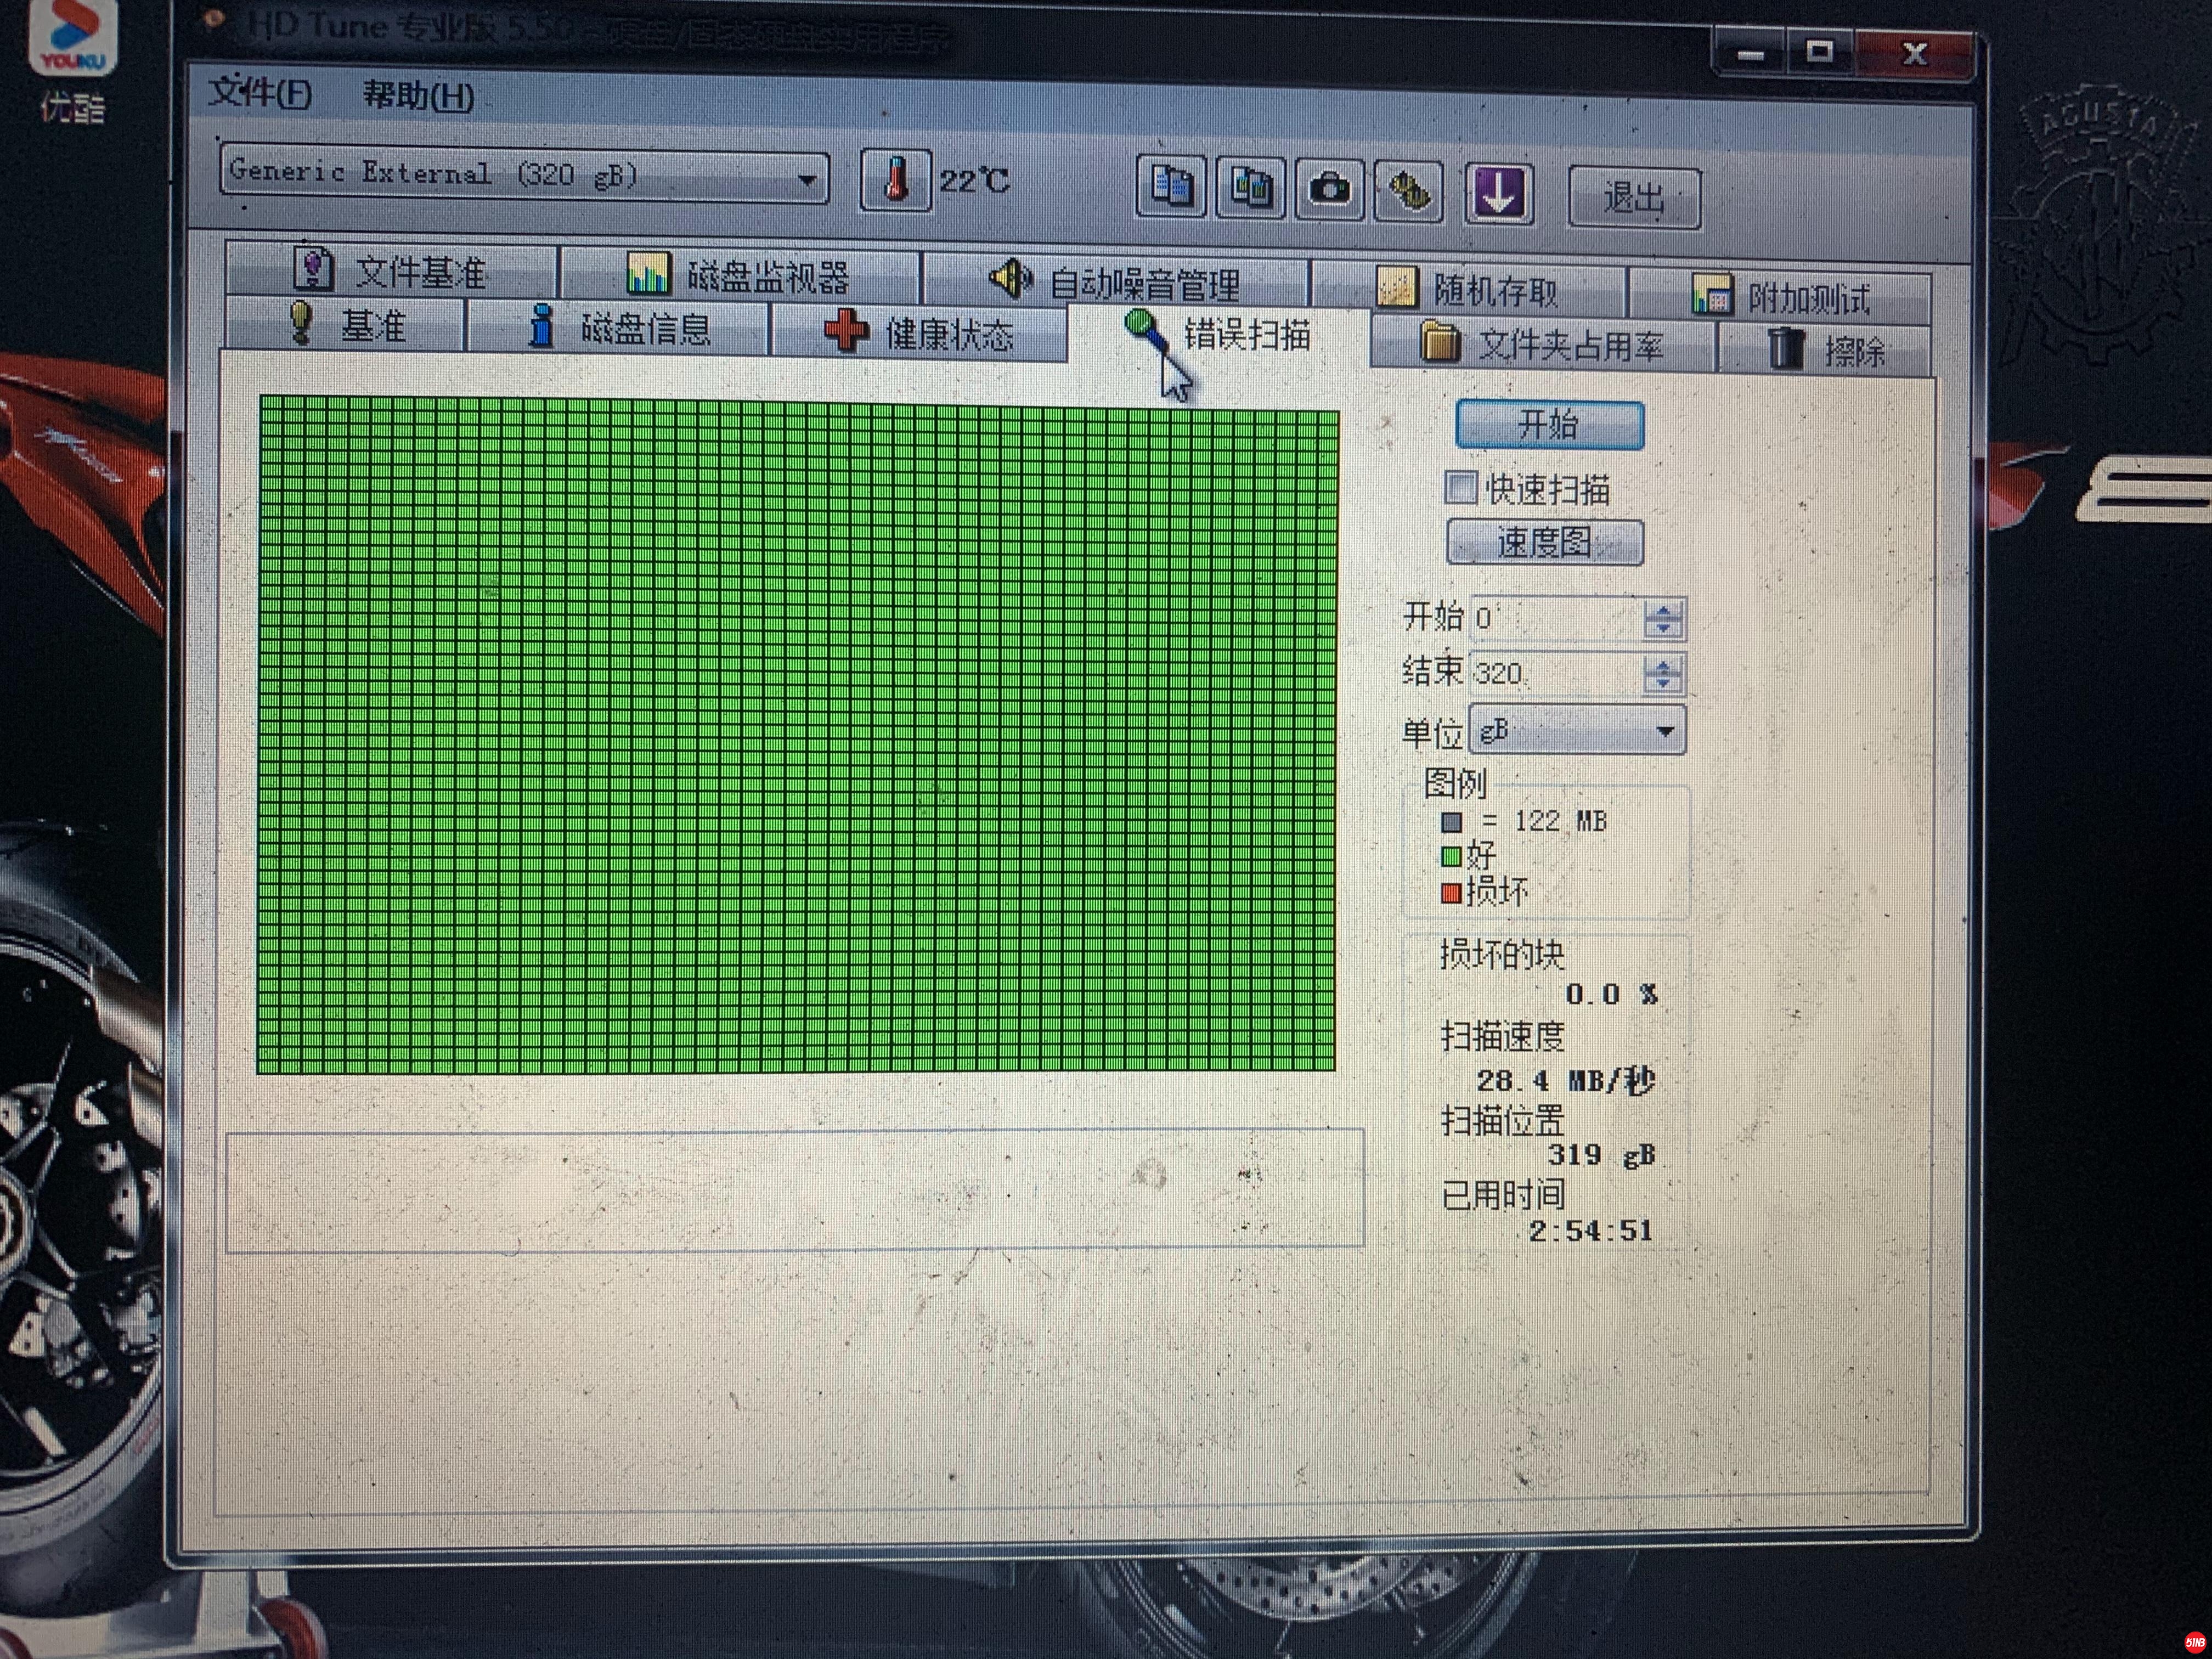Expand the Generic External drive dropdown

tap(806, 180)
